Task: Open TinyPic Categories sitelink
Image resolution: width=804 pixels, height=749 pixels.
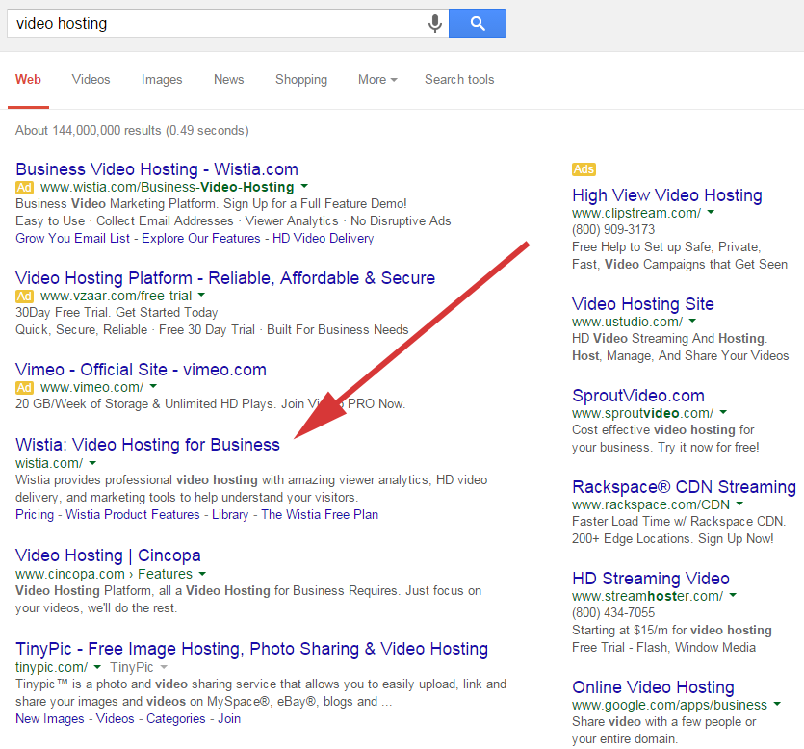Action: [x=176, y=719]
